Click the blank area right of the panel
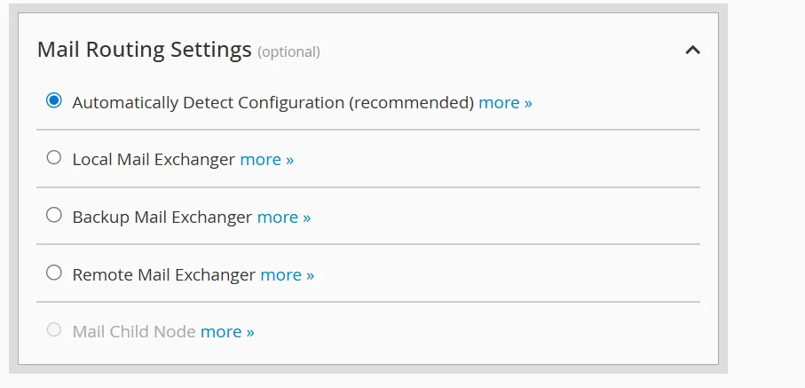Image resolution: width=805 pixels, height=388 pixels. point(767,195)
